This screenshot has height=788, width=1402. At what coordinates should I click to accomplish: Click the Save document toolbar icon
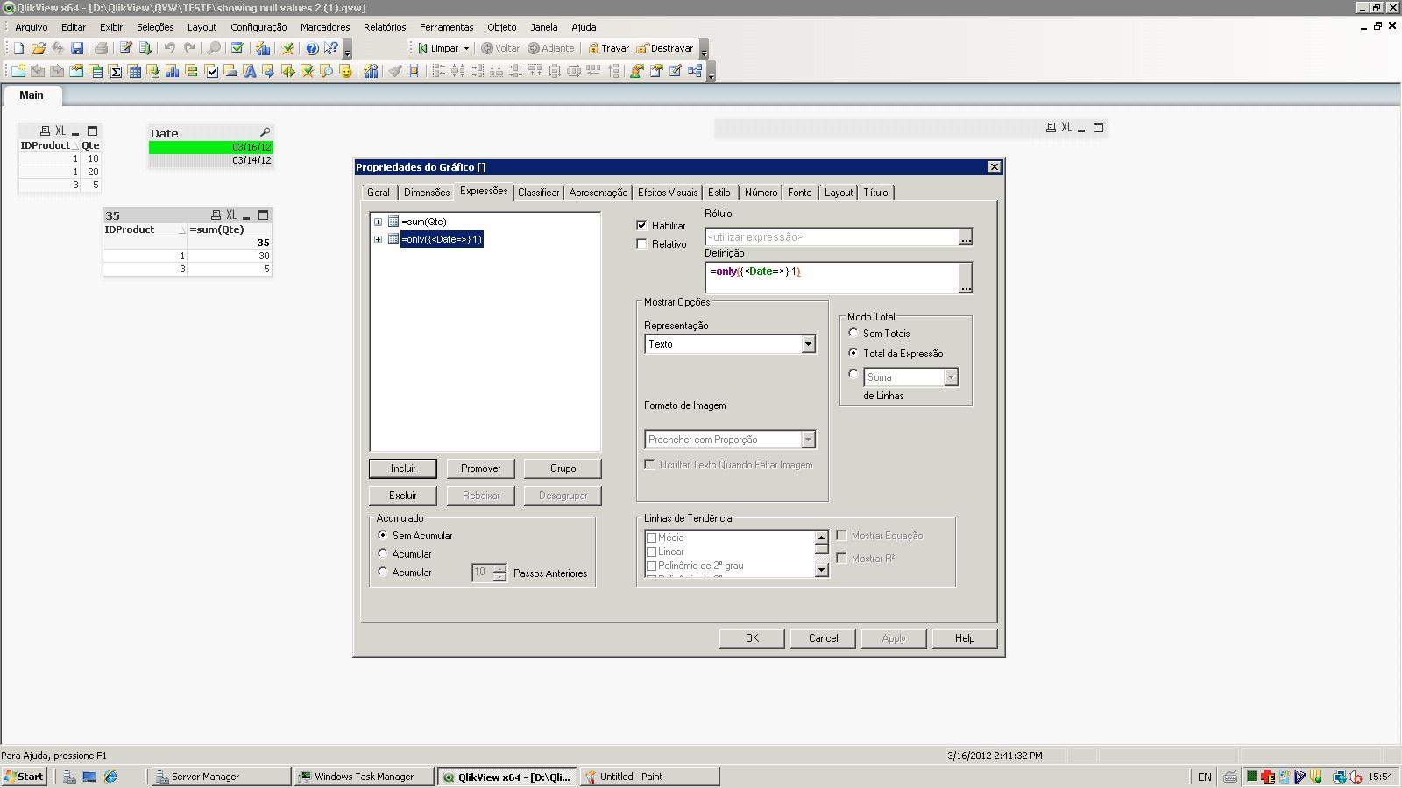[x=77, y=49]
